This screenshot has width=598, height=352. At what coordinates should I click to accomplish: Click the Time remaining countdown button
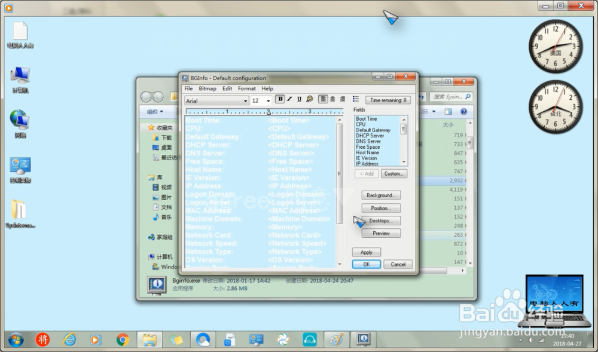click(x=388, y=100)
